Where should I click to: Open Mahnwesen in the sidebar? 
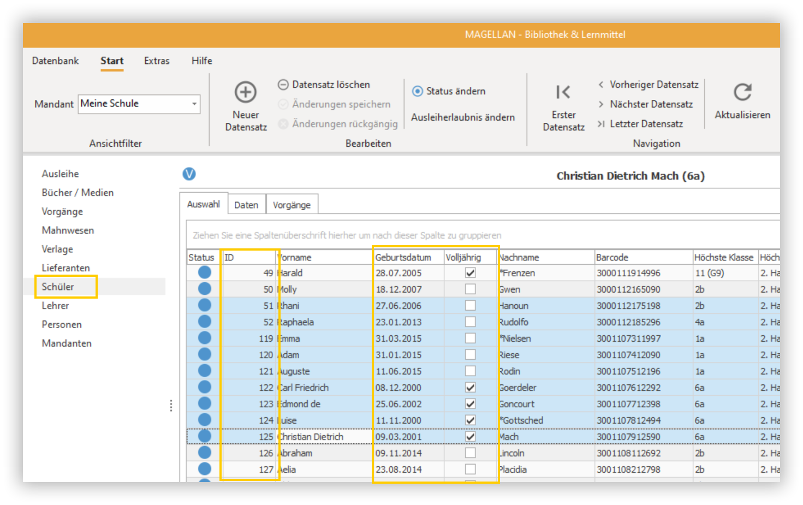[x=68, y=230]
